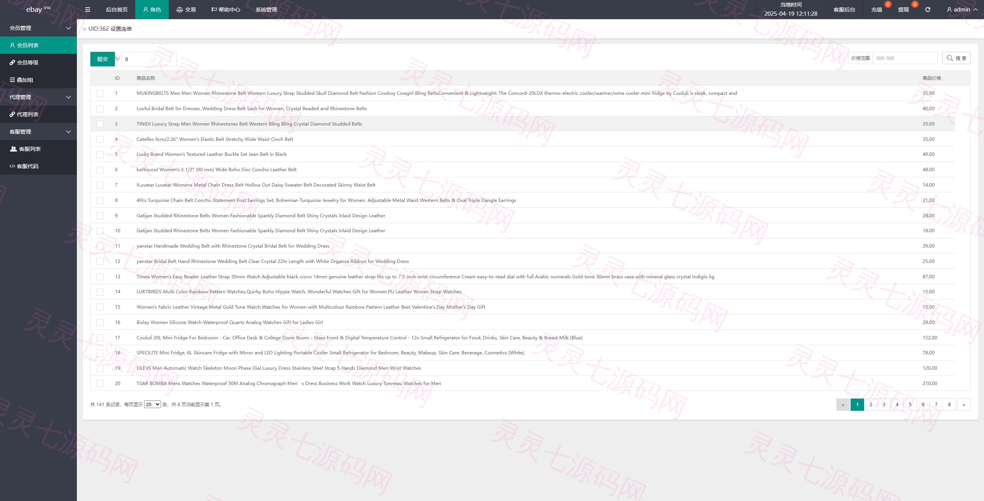The width and height of the screenshot is (984, 501).
Task: Expand the admin user menu
Action: 962,10
